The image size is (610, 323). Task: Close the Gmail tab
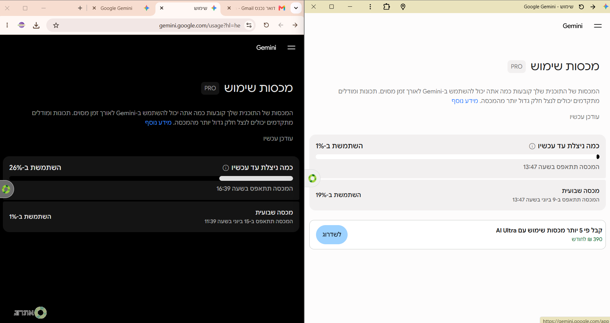point(229,8)
